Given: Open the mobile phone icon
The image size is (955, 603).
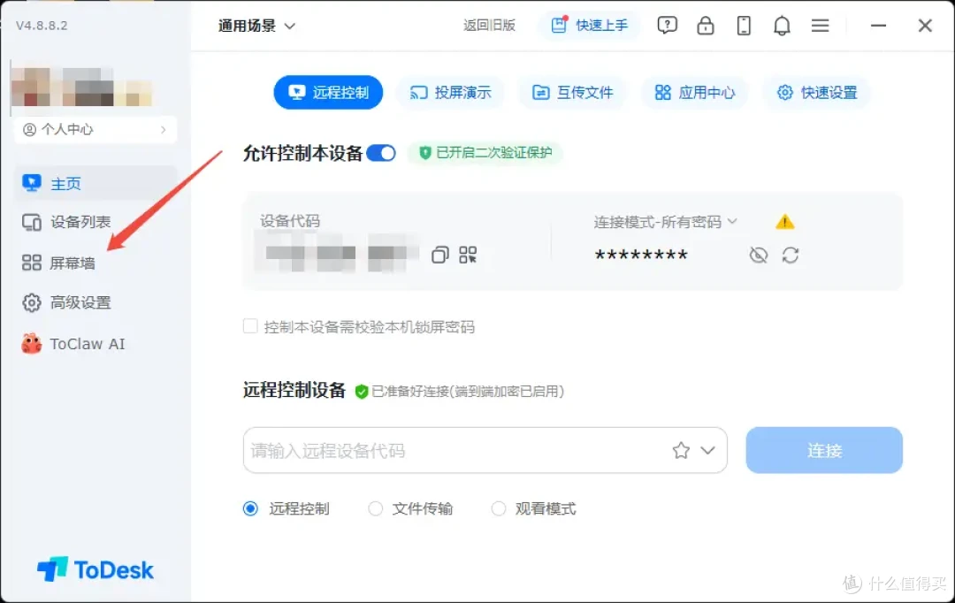Looking at the screenshot, I should 744,26.
